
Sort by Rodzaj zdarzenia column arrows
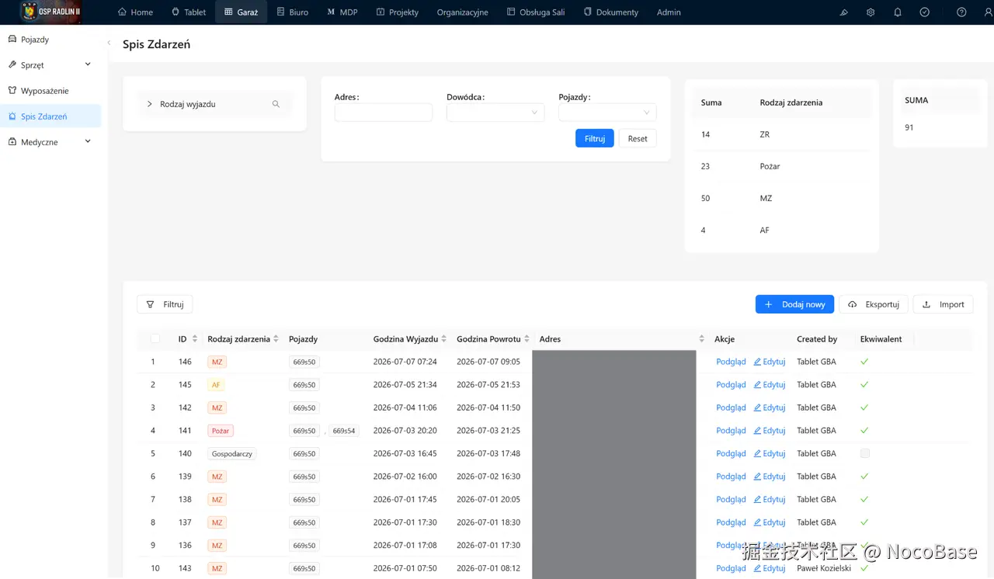[276, 339]
